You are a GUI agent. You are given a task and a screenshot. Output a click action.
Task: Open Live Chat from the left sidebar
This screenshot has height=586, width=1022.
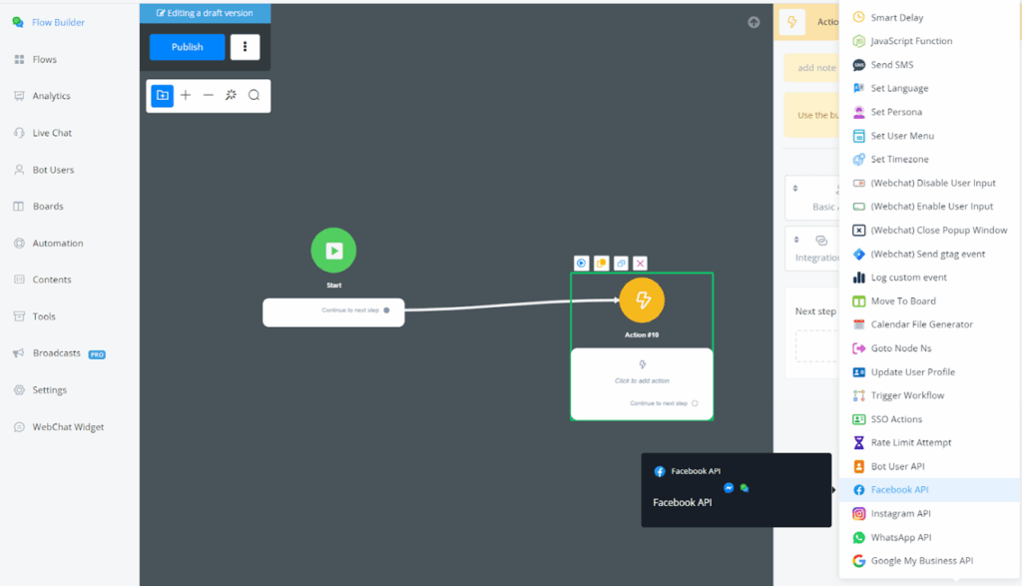pyautogui.click(x=52, y=133)
